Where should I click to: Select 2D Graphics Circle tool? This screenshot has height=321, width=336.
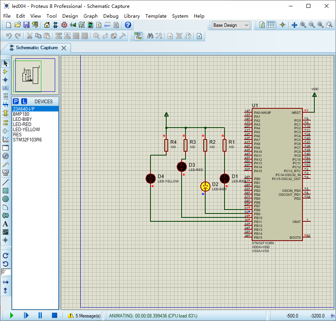point(6,199)
